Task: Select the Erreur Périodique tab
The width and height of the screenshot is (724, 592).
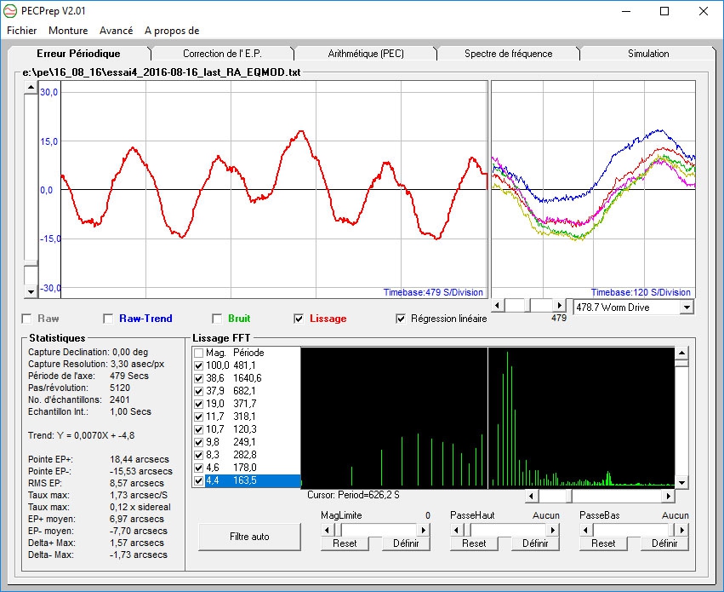Action: 78,54
